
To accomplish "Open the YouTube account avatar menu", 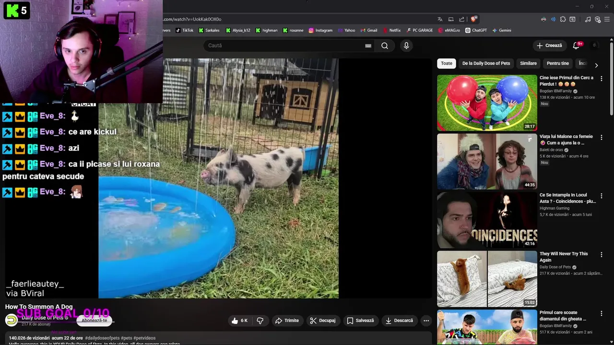I will 595,46.
